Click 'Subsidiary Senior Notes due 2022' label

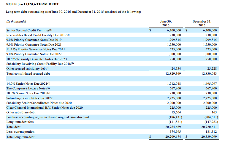point(29,98)
